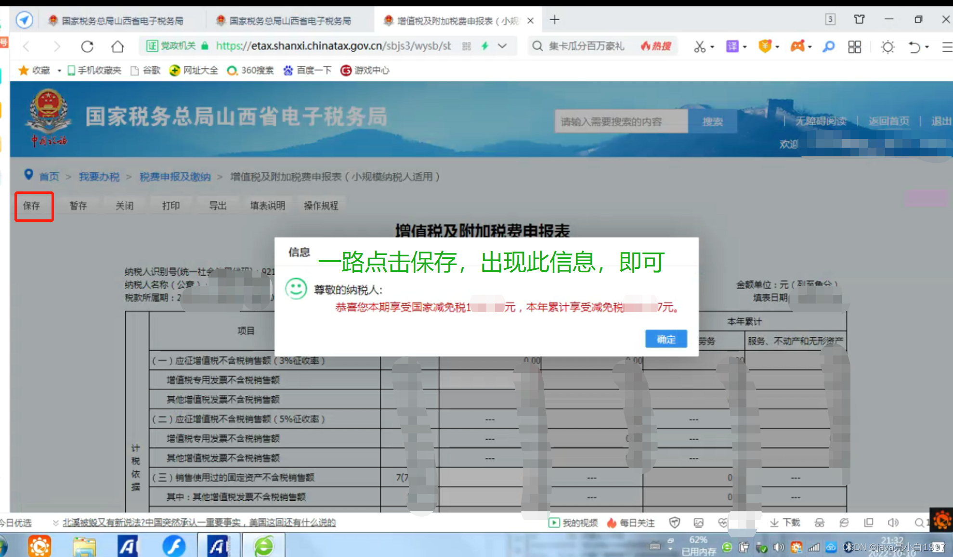Go to browser home page icon
The image size is (953, 557).
click(117, 47)
